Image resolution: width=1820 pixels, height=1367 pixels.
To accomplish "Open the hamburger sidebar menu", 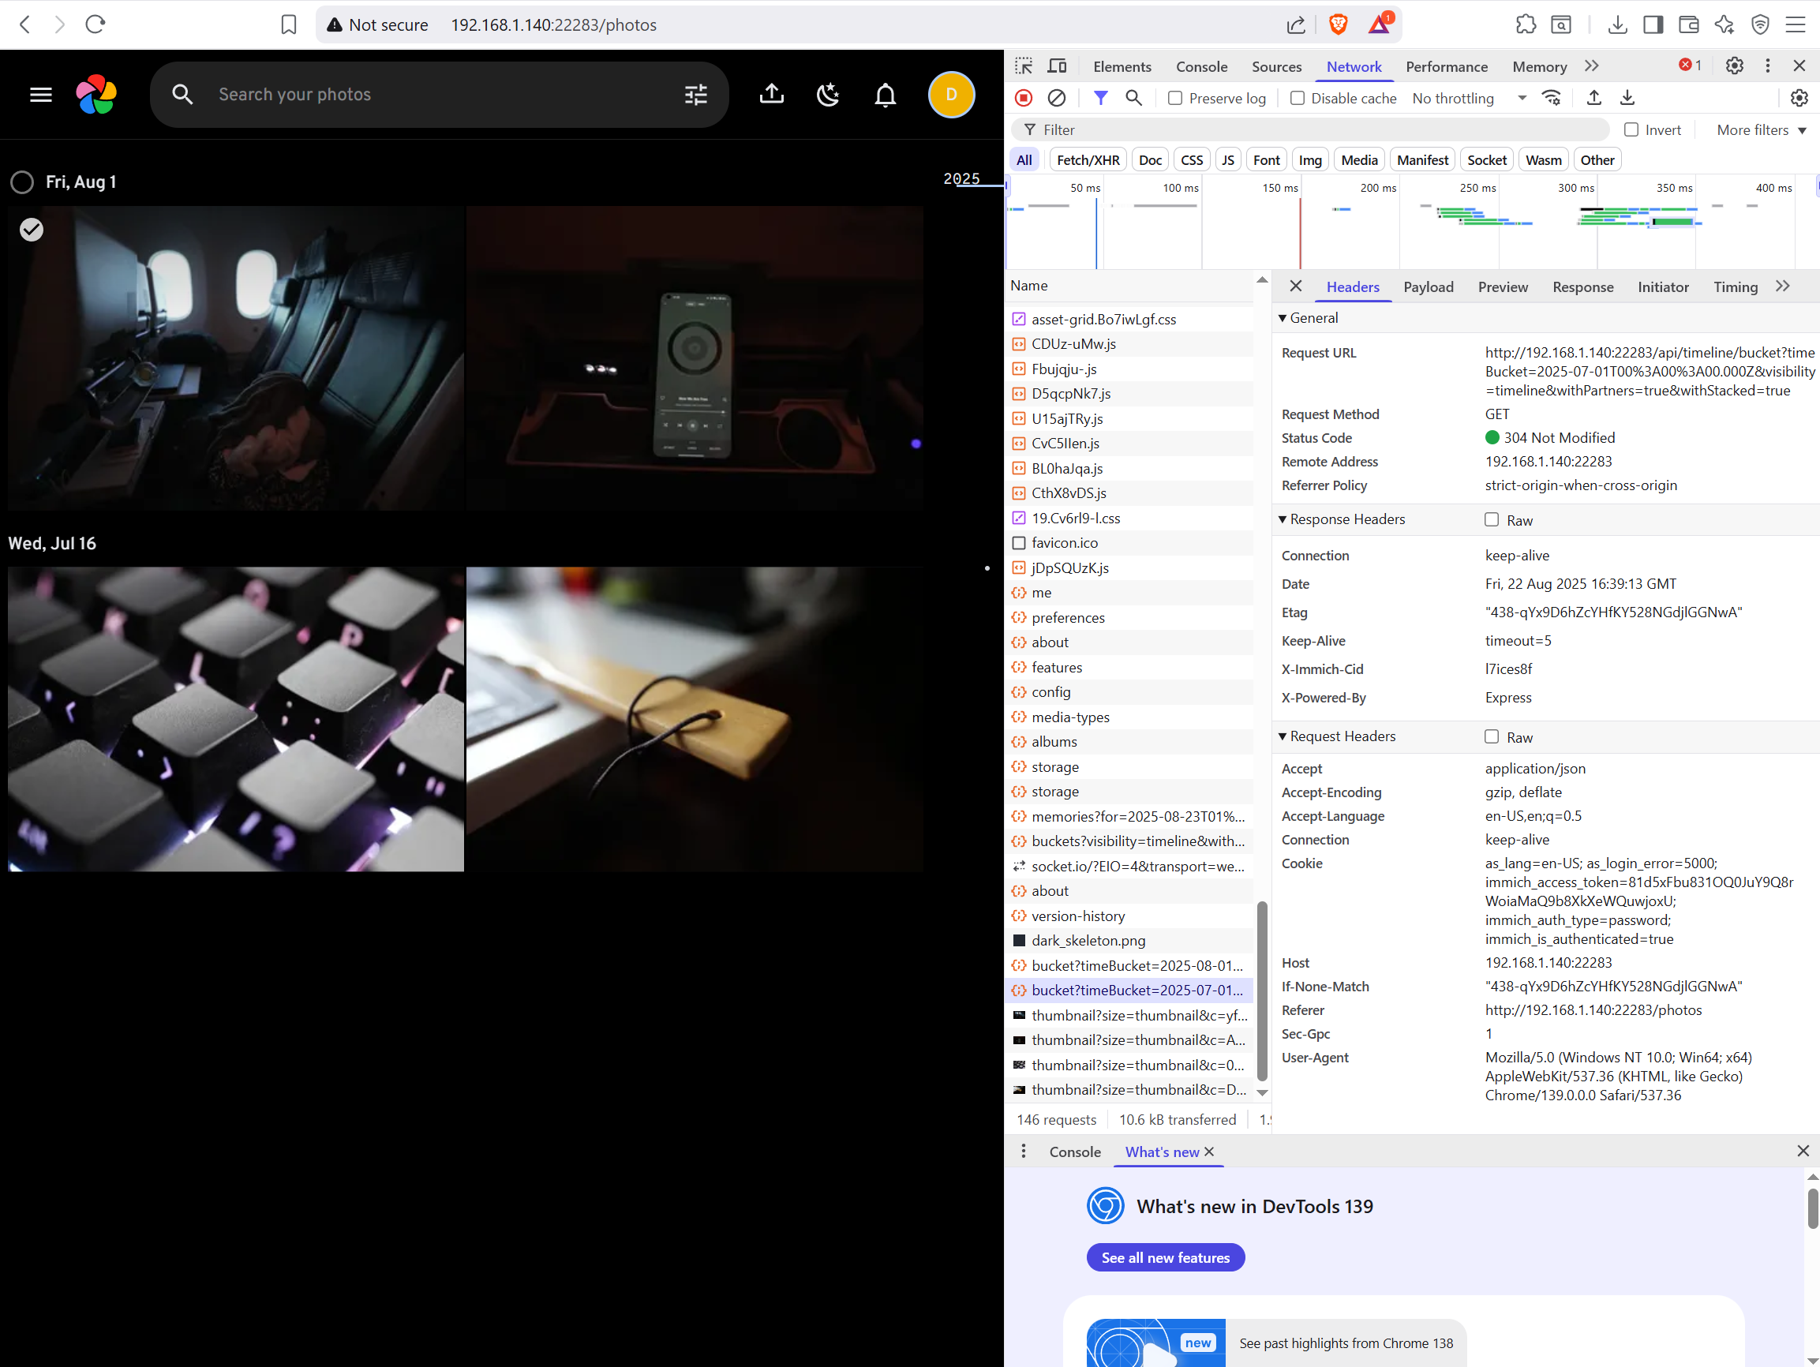I will tap(40, 95).
